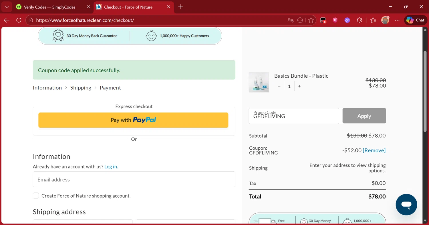This screenshot has height=225, width=429.
Task: Open the floating chat support bubble
Action: tap(406, 205)
